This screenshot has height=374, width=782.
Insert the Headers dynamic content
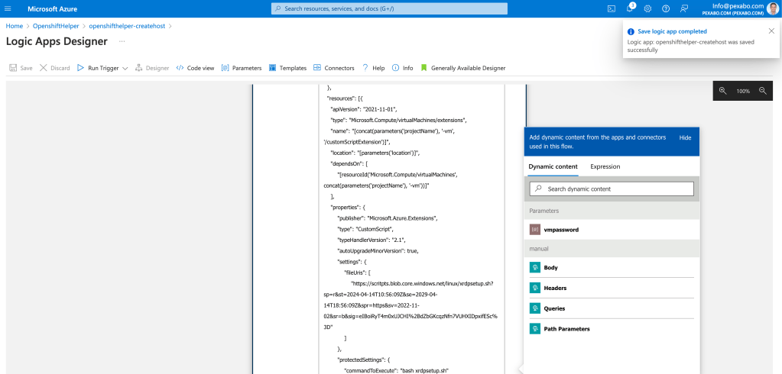tap(612, 288)
